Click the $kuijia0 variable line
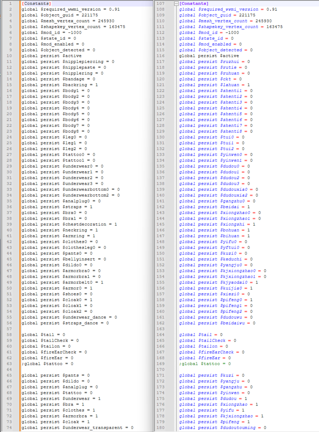This screenshot has width=319, height=432. (216, 288)
